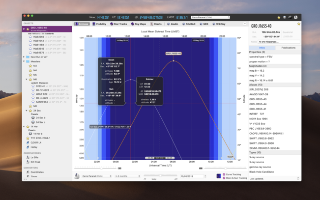Click the NED toolbar icon
This screenshot has width=320, height=200.
204,24
